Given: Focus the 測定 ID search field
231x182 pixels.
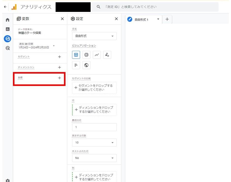Looking at the screenshot, I should pos(155,7).
